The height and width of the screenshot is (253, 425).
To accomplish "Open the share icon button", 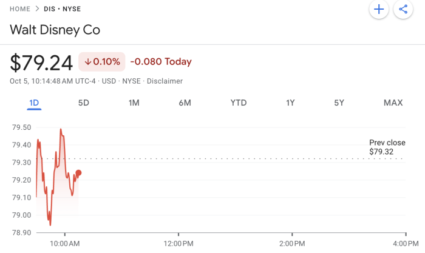I will point(403,9).
